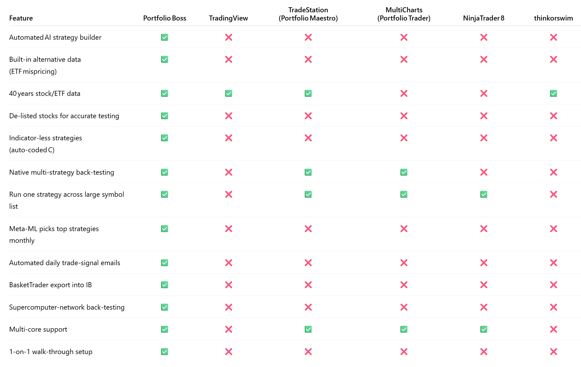581x367 pixels.
Task: Click MultiCharts checkmark for Native multi-strategy back-testing
Action: click(x=404, y=172)
